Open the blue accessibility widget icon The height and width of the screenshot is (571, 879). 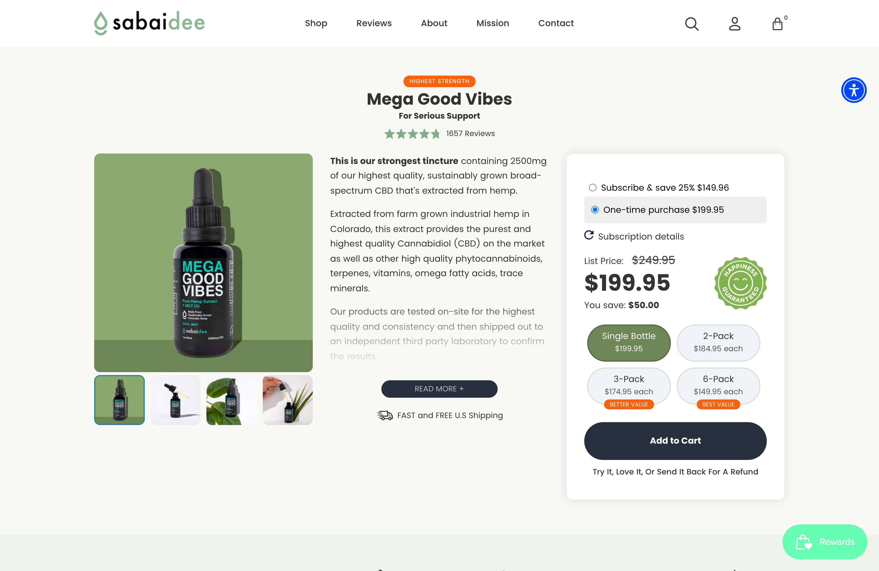[x=853, y=90]
